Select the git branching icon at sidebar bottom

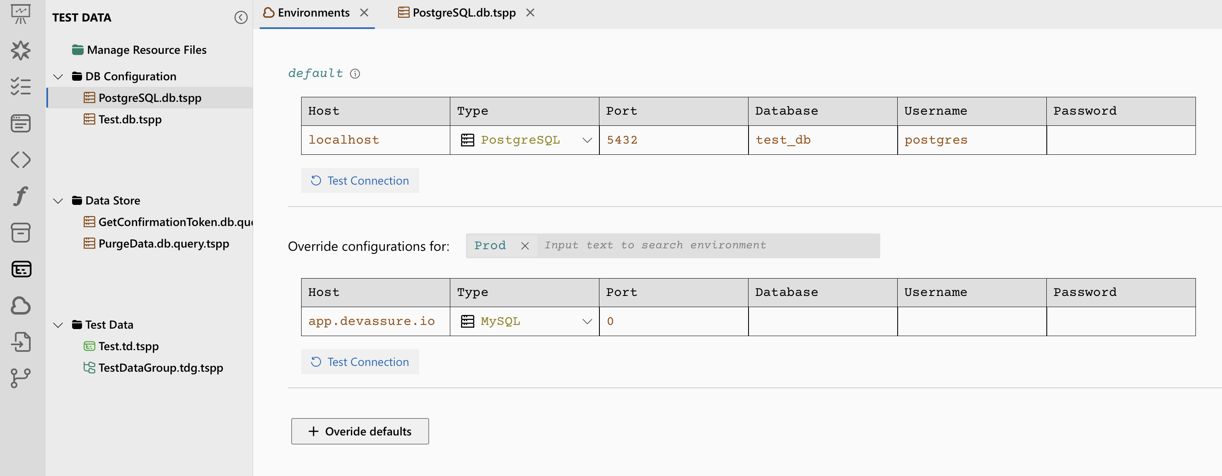[x=21, y=378]
